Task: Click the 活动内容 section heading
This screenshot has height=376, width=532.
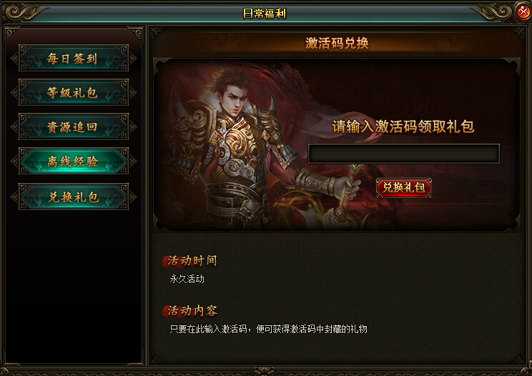Action: pyautogui.click(x=191, y=310)
